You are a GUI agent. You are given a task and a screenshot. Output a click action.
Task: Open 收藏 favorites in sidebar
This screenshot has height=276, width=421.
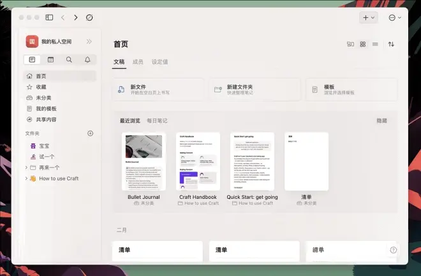pyautogui.click(x=60, y=87)
